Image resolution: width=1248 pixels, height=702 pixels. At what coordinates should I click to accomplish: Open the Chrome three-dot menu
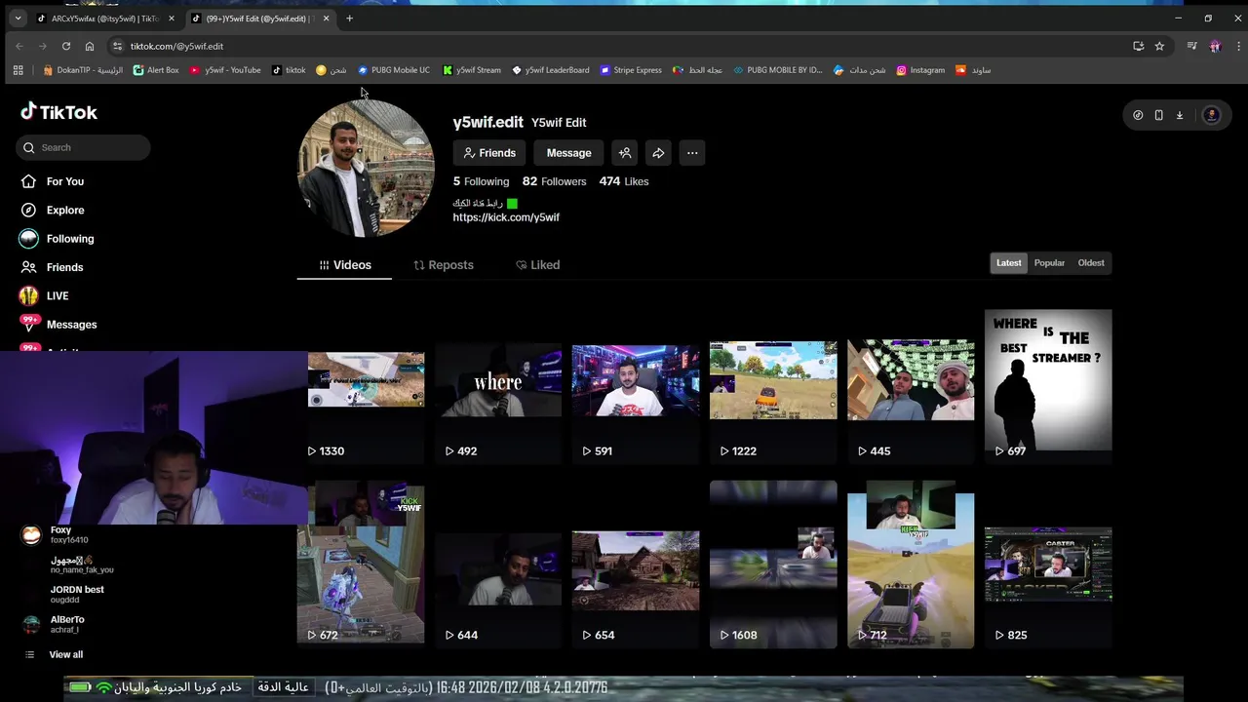coord(1238,46)
